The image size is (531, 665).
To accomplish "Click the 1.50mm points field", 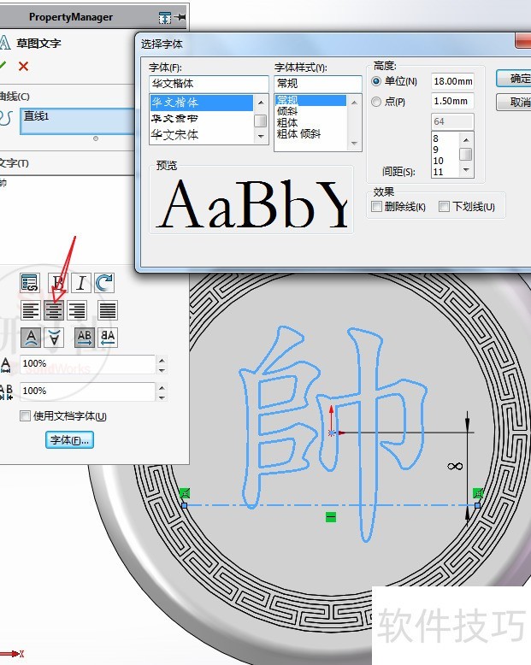I will point(452,101).
